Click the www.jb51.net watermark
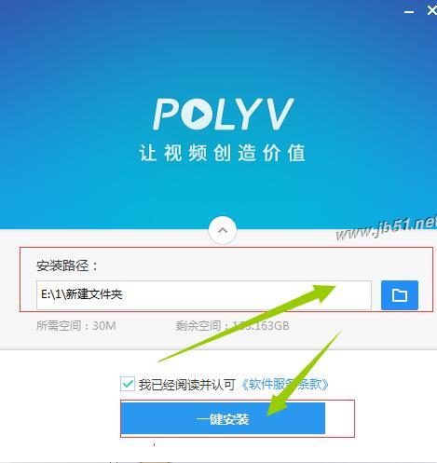 [x=386, y=229]
